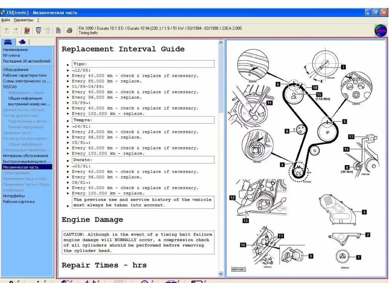This screenshot has height=283, width=389.
Task: Click the IP injection pump sprocket
Action: (x=328, y=132)
